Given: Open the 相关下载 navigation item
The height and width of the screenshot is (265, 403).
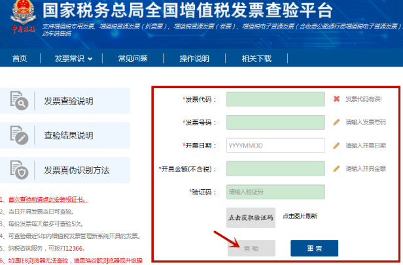Looking at the screenshot, I should (256, 59).
